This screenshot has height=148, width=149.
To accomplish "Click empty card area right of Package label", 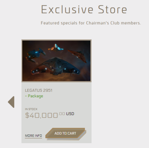I will click(67, 96).
